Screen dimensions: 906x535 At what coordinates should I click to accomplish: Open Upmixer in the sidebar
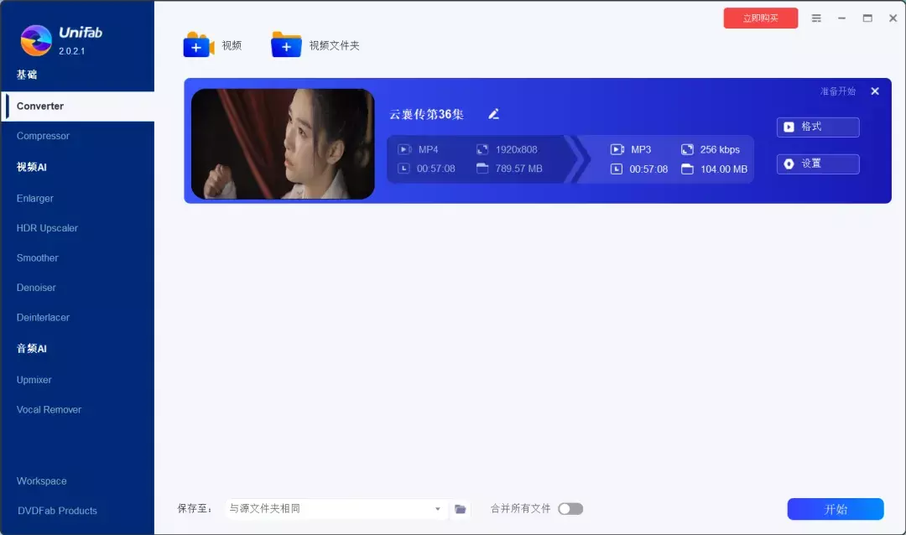[34, 380]
